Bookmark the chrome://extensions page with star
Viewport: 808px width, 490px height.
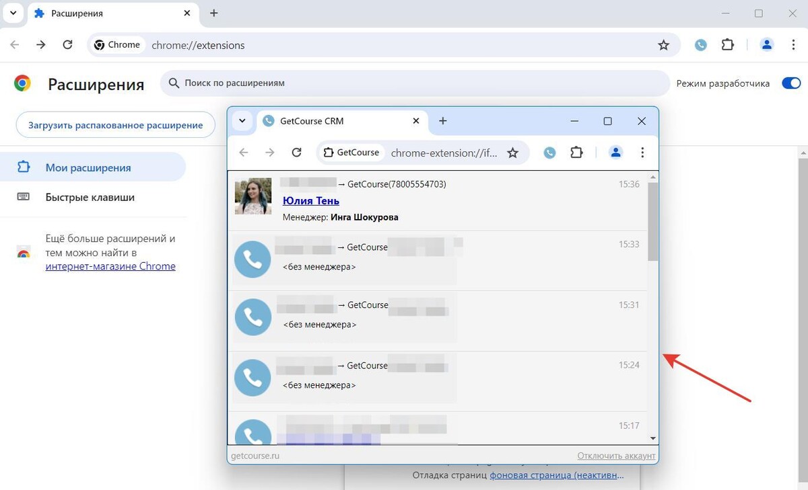tap(664, 45)
